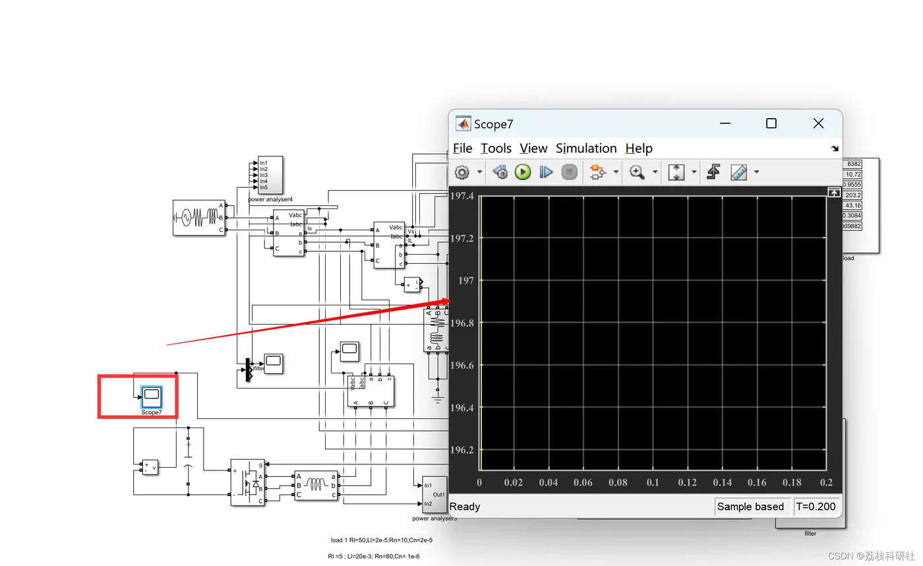
Task: Open scope Configuration Properties gear icon
Action: tap(462, 172)
